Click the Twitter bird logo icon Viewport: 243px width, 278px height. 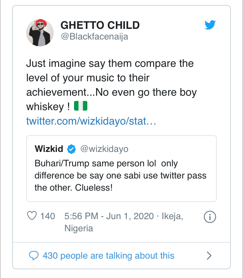210,25
